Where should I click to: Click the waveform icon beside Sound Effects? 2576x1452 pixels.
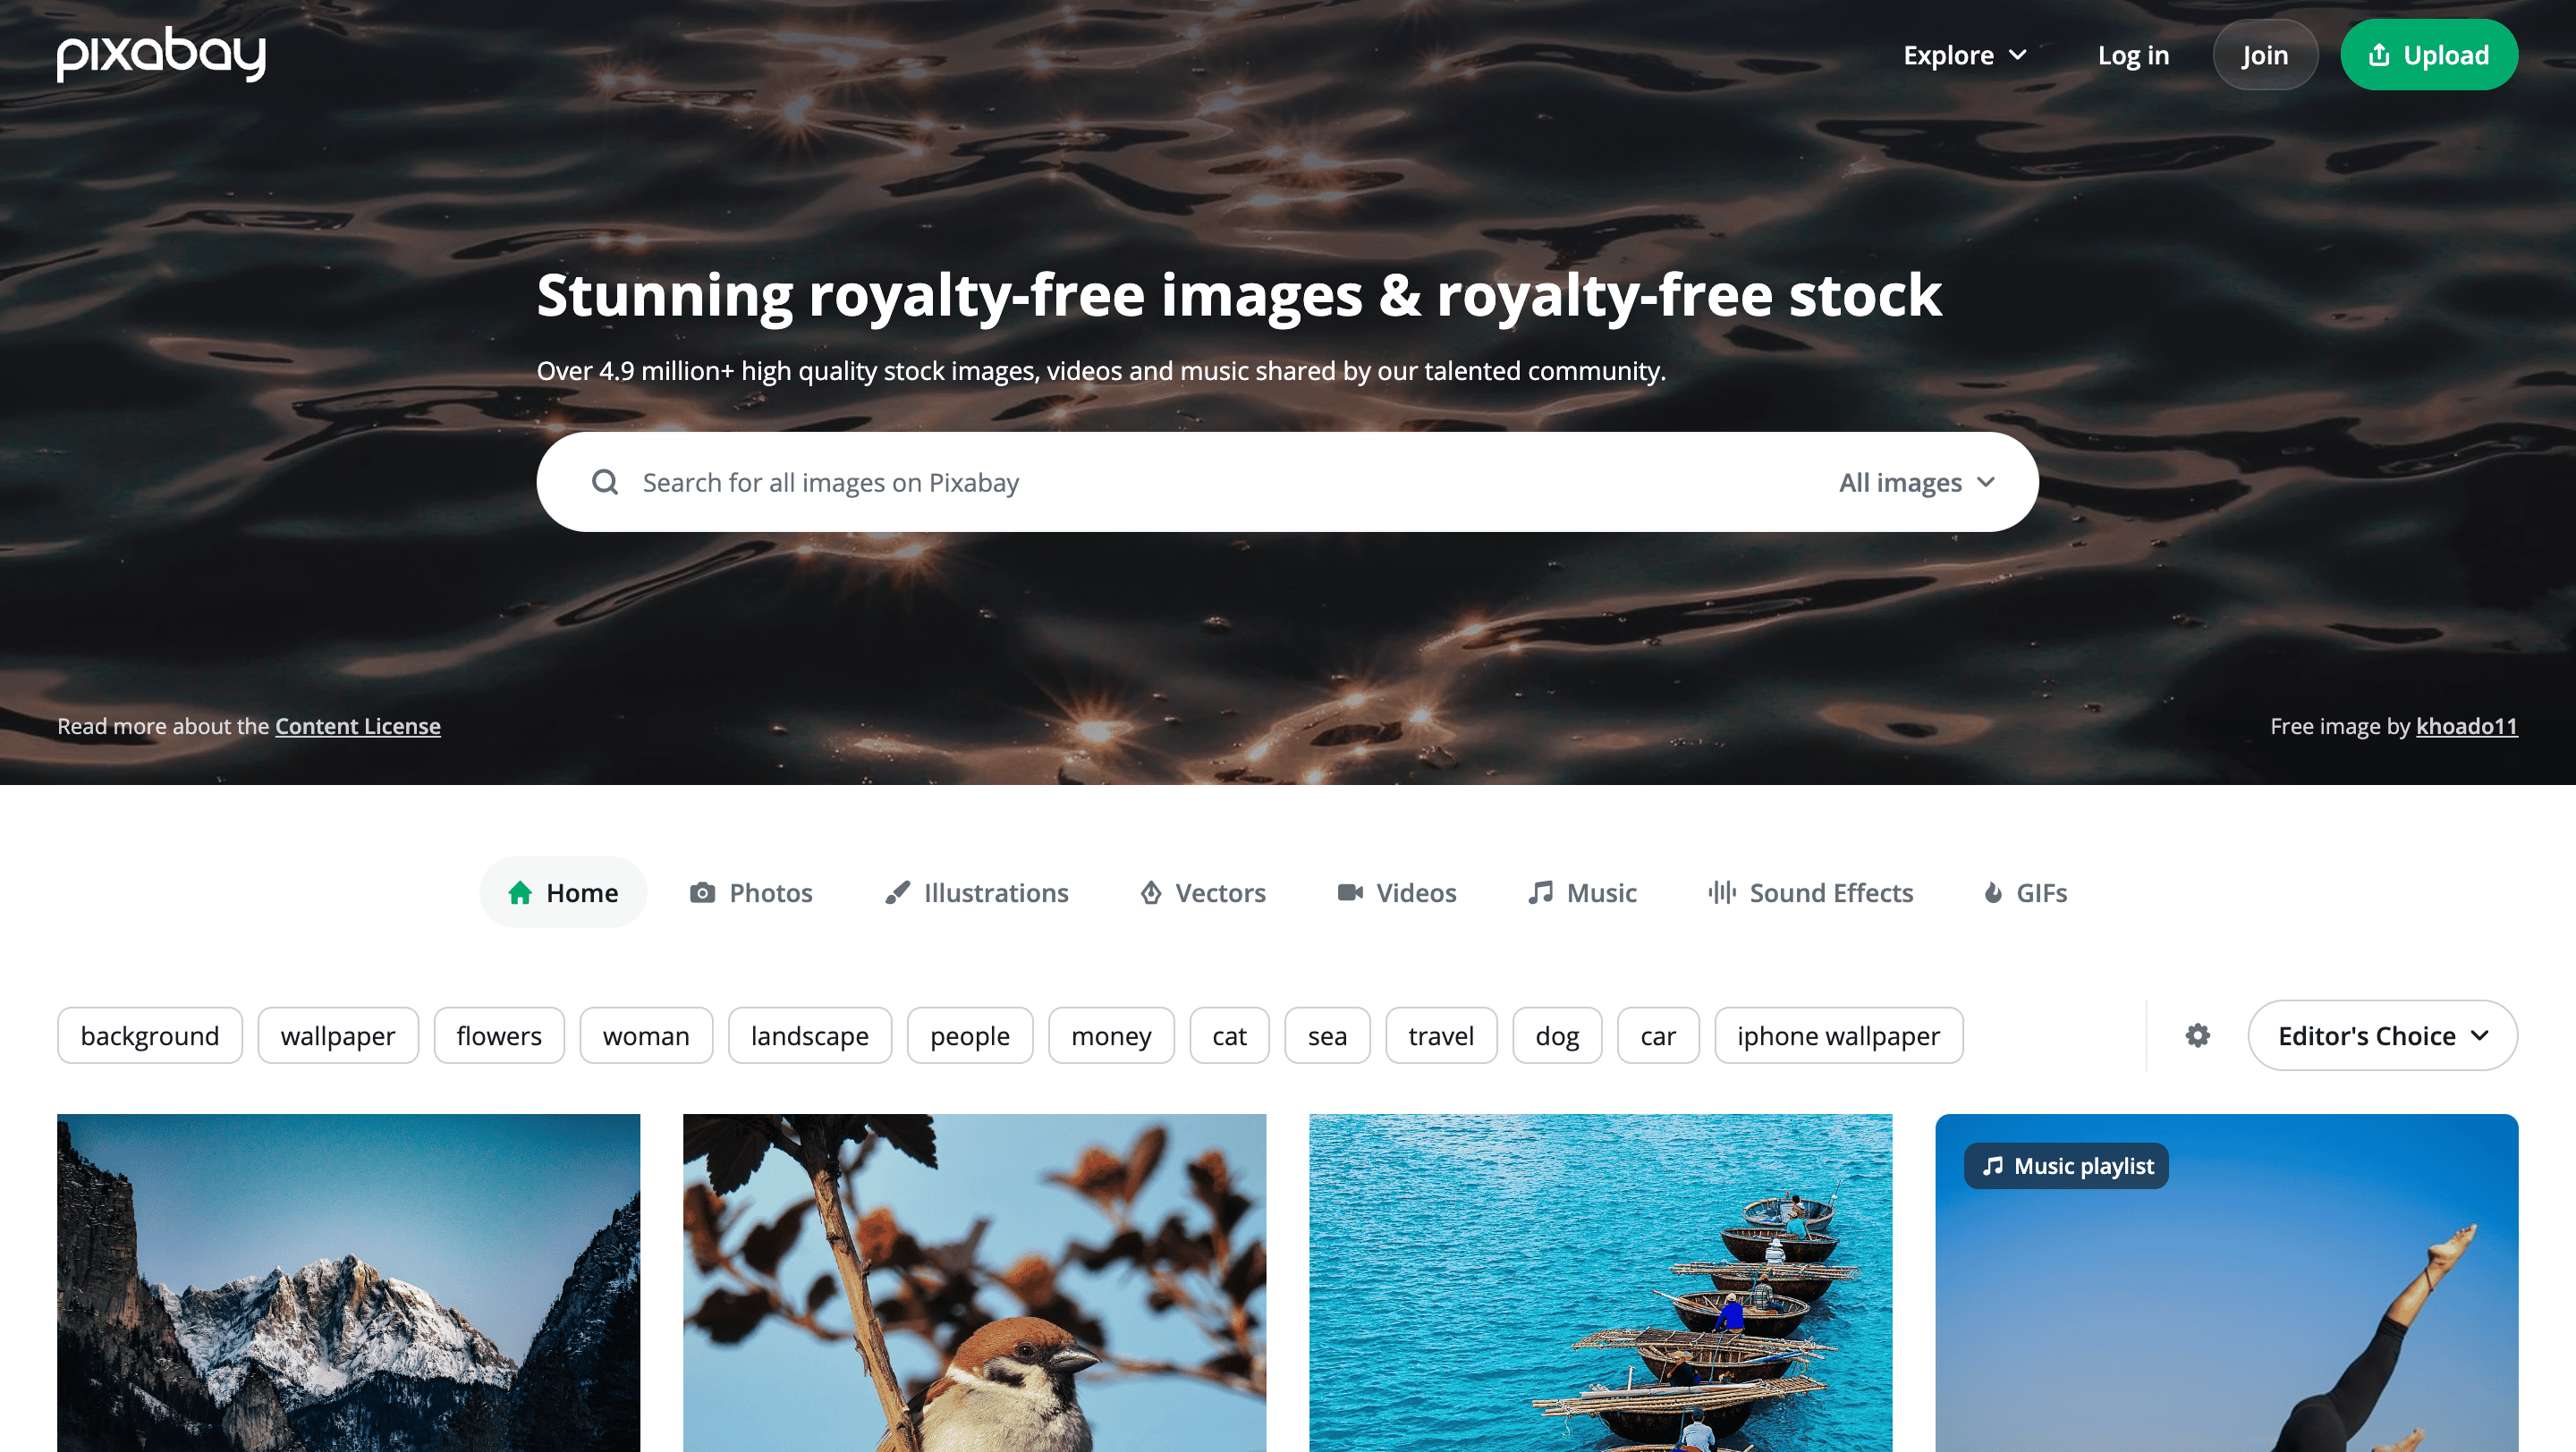point(1722,892)
